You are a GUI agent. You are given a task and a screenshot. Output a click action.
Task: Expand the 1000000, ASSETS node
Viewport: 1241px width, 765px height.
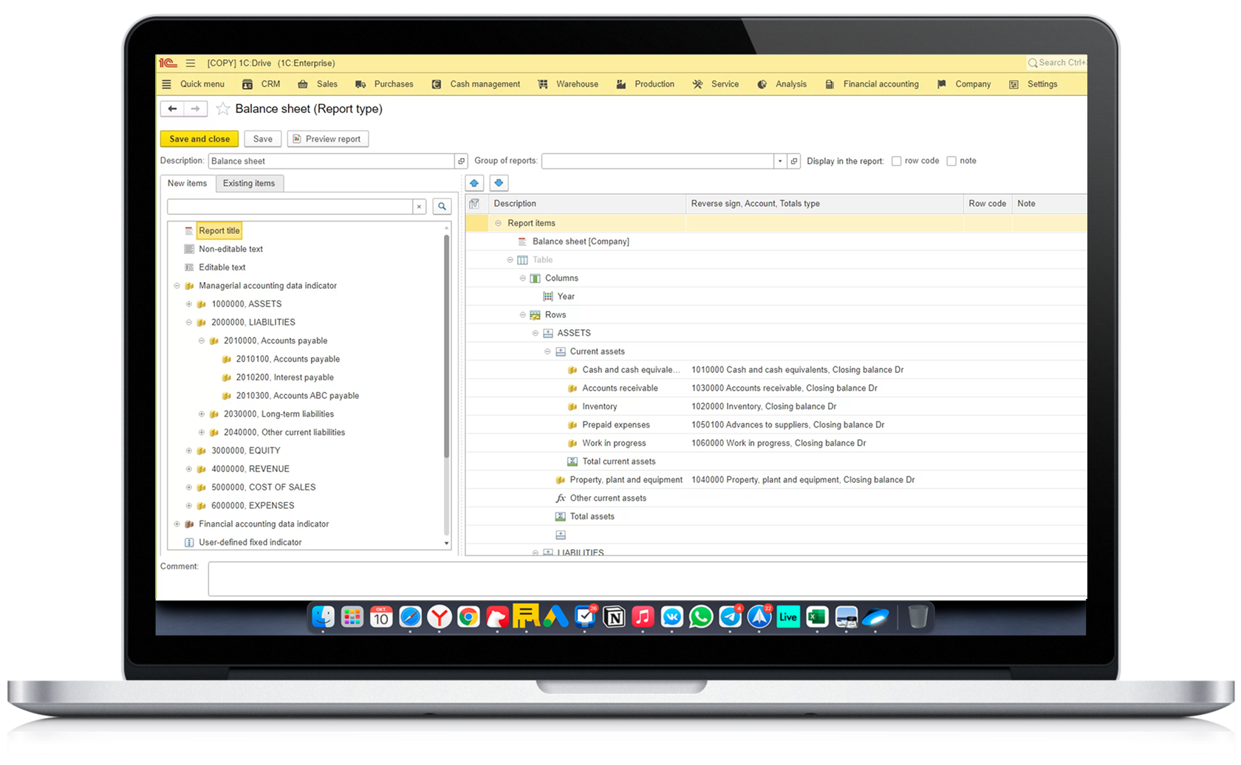click(x=189, y=304)
